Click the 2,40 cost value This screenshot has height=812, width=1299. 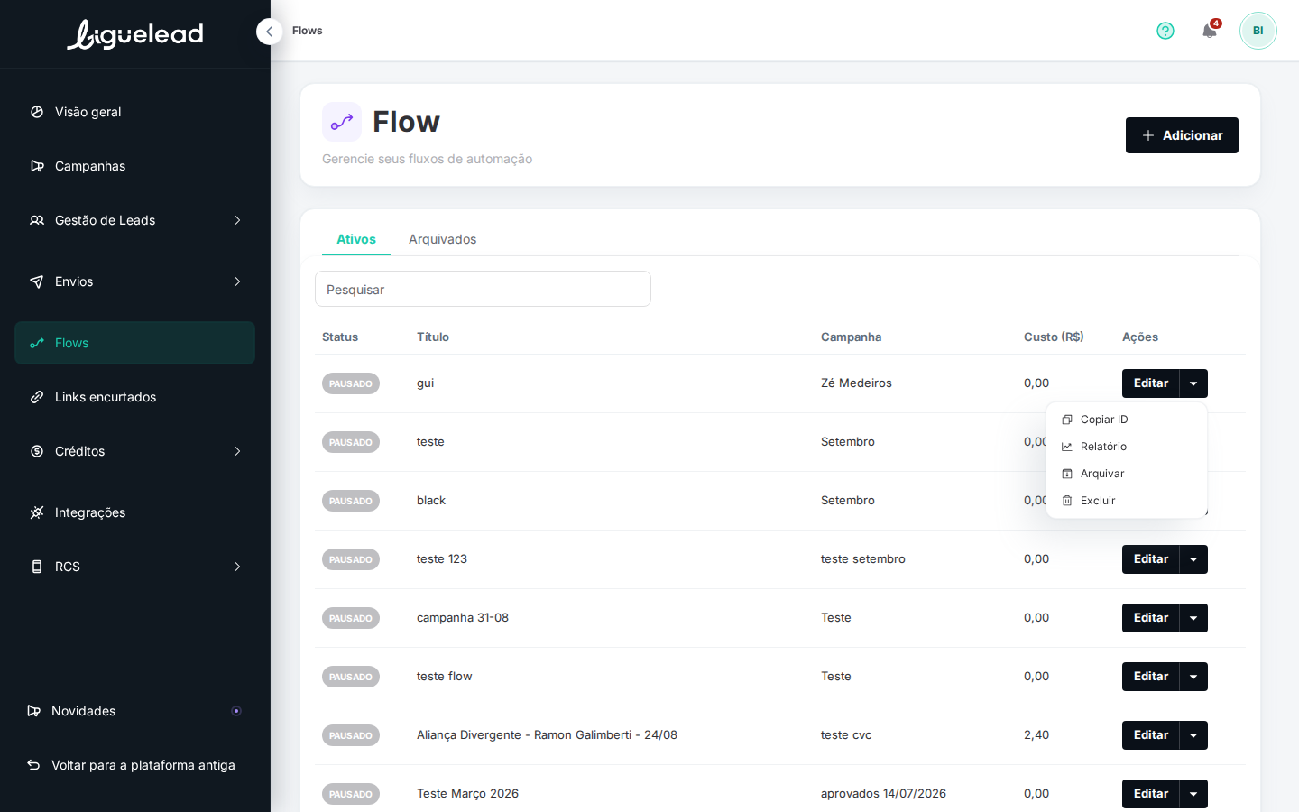1036,735
